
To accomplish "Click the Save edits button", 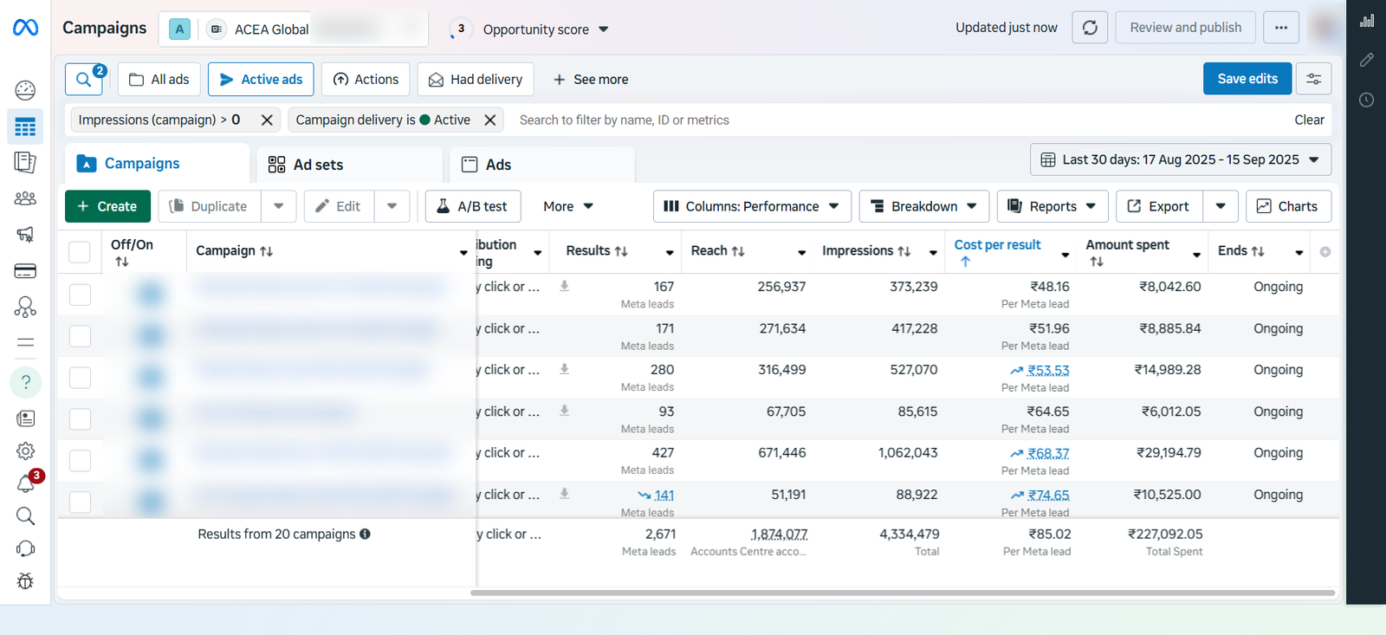I will click(x=1247, y=79).
